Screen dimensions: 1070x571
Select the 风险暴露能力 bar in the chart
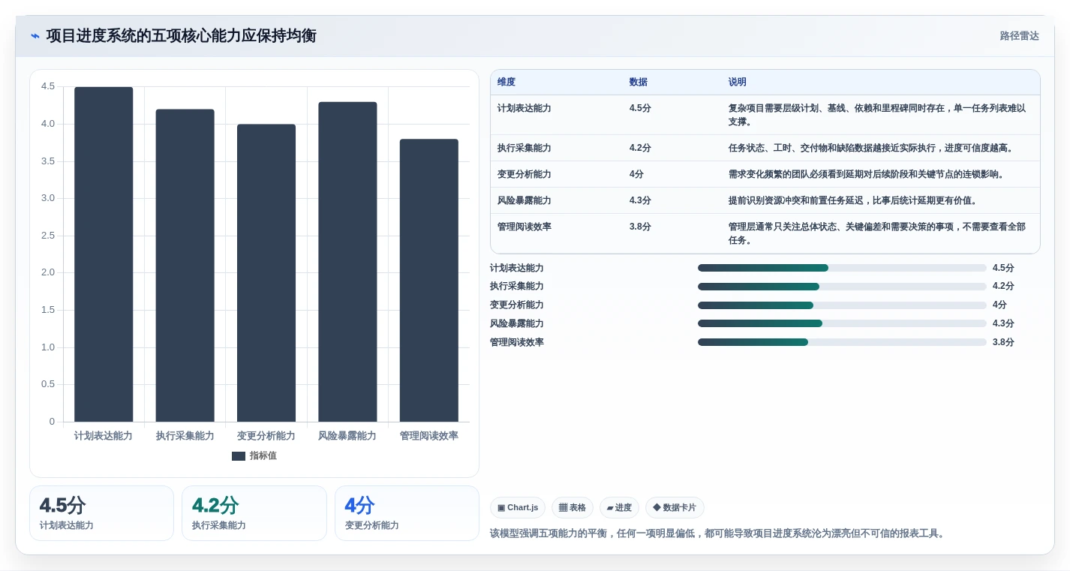pos(347,262)
